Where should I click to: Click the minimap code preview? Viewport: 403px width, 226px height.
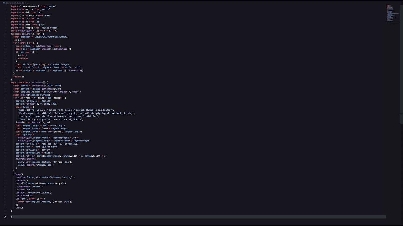click(x=392, y=13)
